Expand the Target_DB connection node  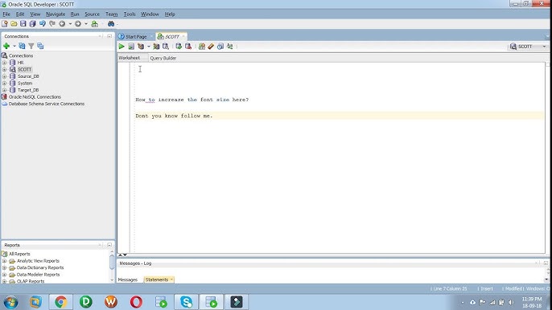(x=4, y=90)
